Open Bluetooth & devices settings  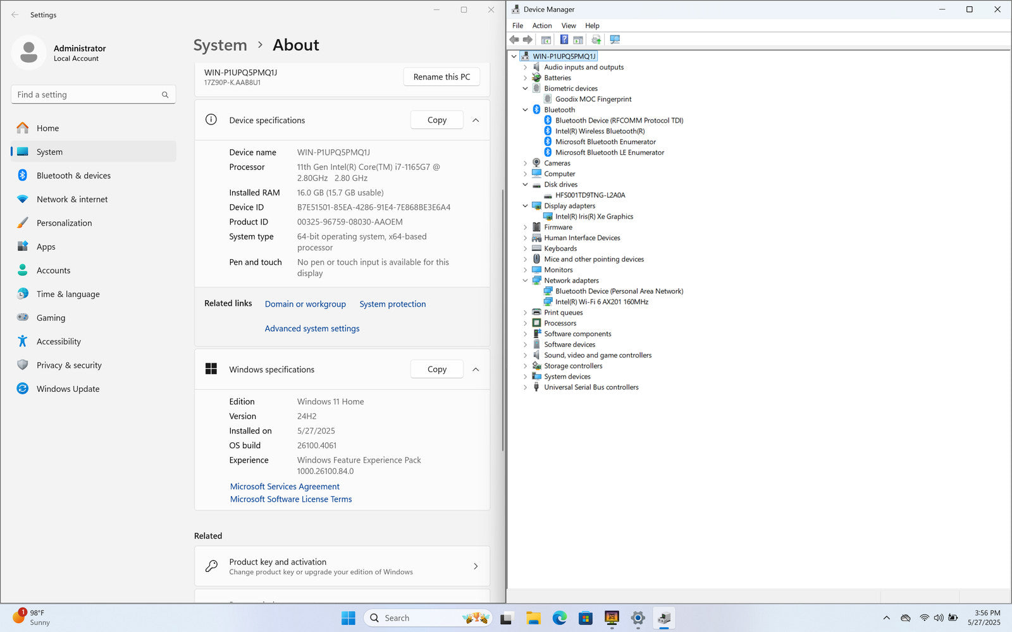pyautogui.click(x=94, y=176)
